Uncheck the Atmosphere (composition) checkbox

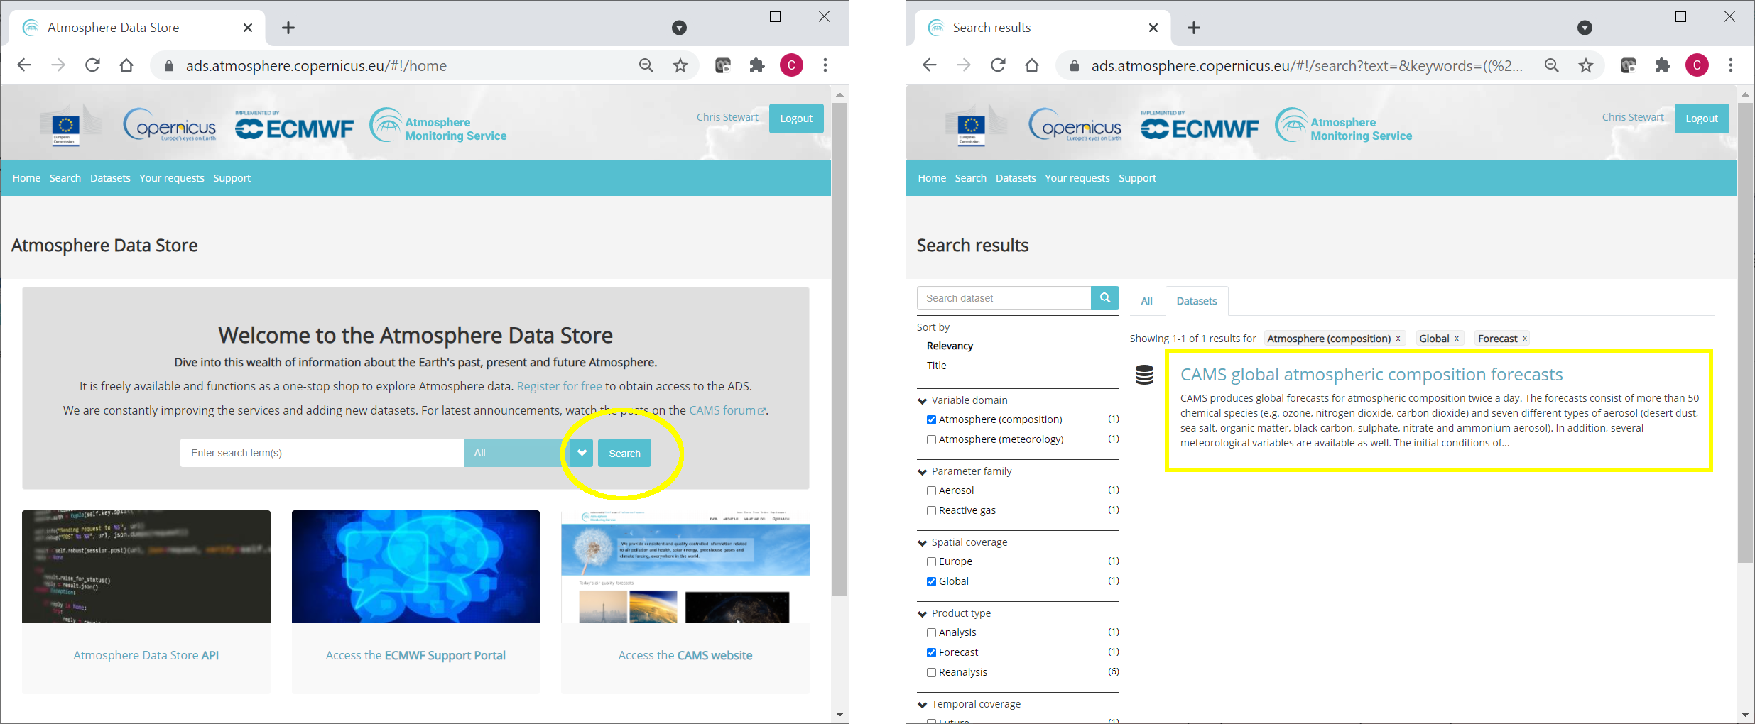pyautogui.click(x=931, y=419)
